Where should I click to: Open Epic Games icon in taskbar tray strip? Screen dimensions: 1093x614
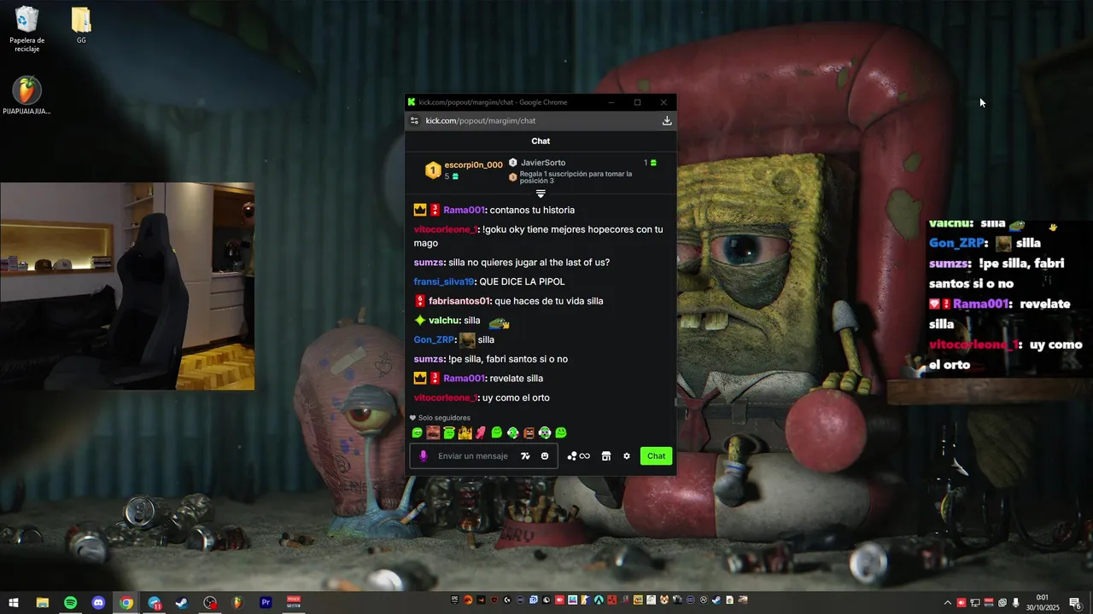point(455,600)
